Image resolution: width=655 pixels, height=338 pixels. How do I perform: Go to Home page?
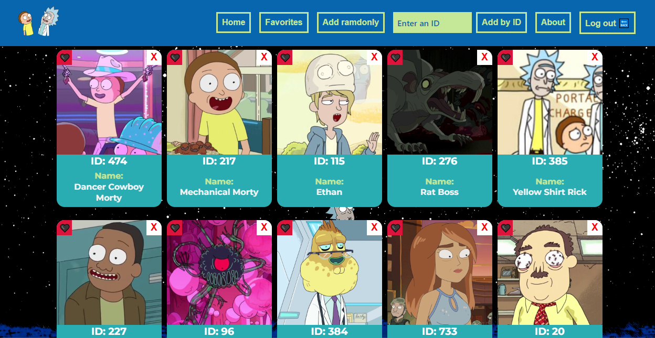click(234, 23)
